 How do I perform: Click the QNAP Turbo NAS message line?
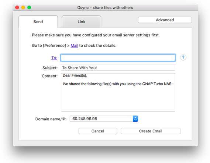point(118,84)
